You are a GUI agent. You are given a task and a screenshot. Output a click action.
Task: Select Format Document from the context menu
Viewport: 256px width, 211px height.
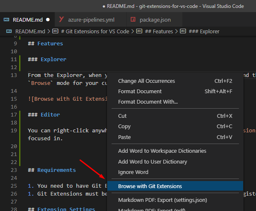[x=175, y=92]
